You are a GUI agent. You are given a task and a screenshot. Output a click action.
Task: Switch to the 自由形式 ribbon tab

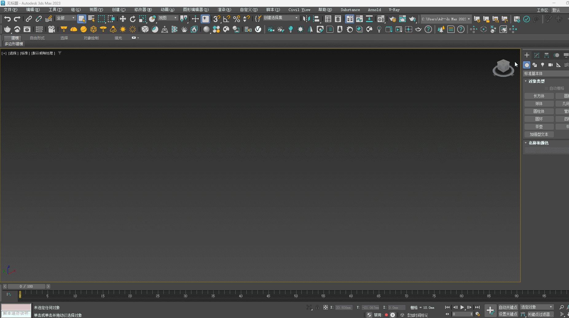(37, 38)
